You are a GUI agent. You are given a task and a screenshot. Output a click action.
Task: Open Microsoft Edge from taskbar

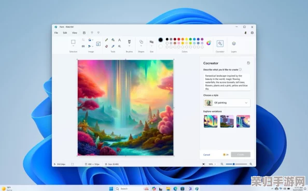coord(175,188)
